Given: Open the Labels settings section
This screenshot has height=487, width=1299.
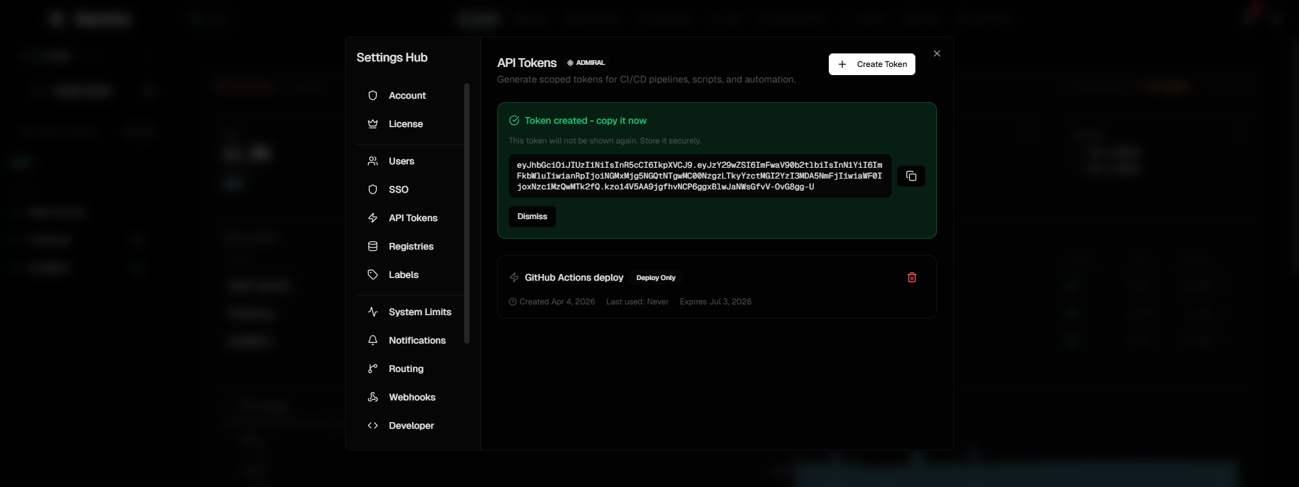Looking at the screenshot, I should (410, 275).
